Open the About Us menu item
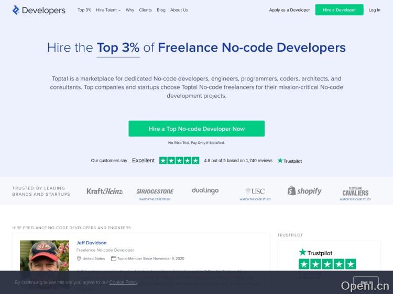This screenshot has width=393, height=294. point(179,10)
